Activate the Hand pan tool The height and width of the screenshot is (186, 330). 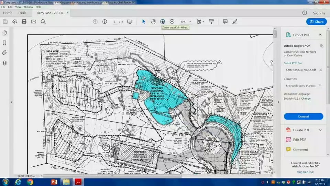(153, 21)
